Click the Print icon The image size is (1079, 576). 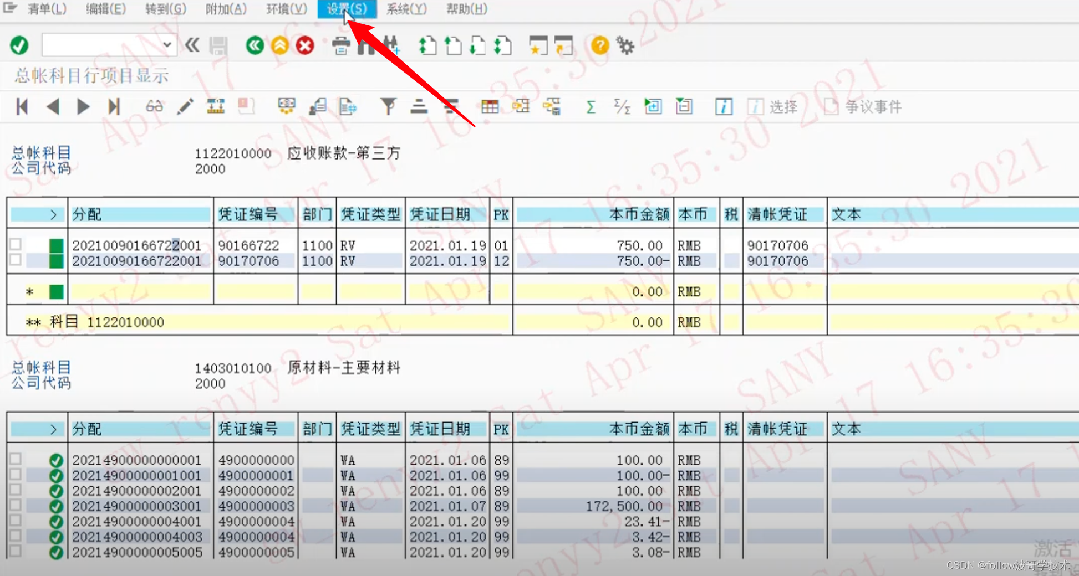(x=341, y=45)
